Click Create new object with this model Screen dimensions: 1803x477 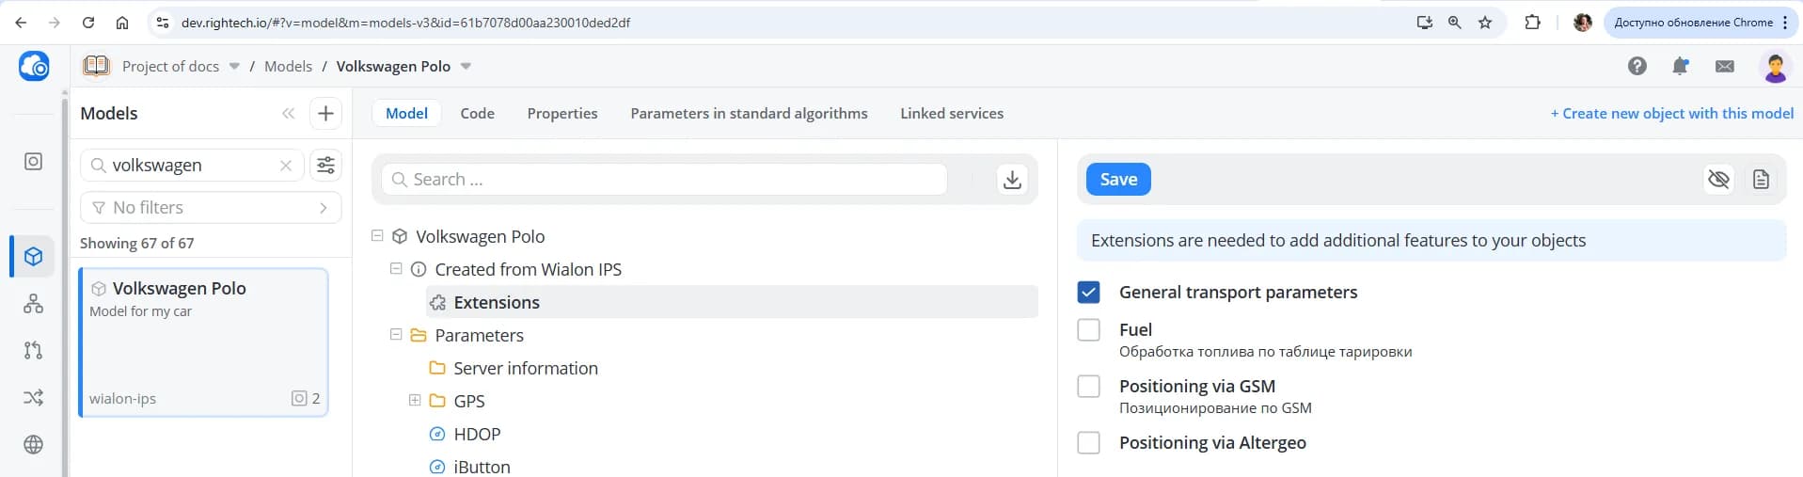click(x=1672, y=113)
